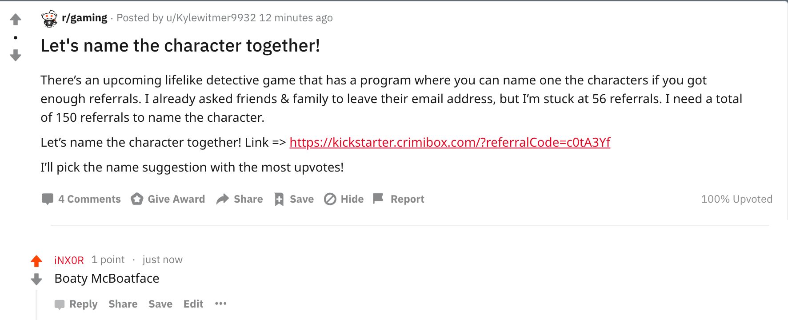Click the 4 Comments link
This screenshot has height=320, width=788.
click(89, 199)
